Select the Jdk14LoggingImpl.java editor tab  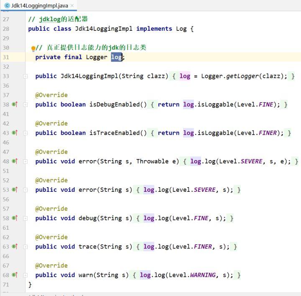39,5
